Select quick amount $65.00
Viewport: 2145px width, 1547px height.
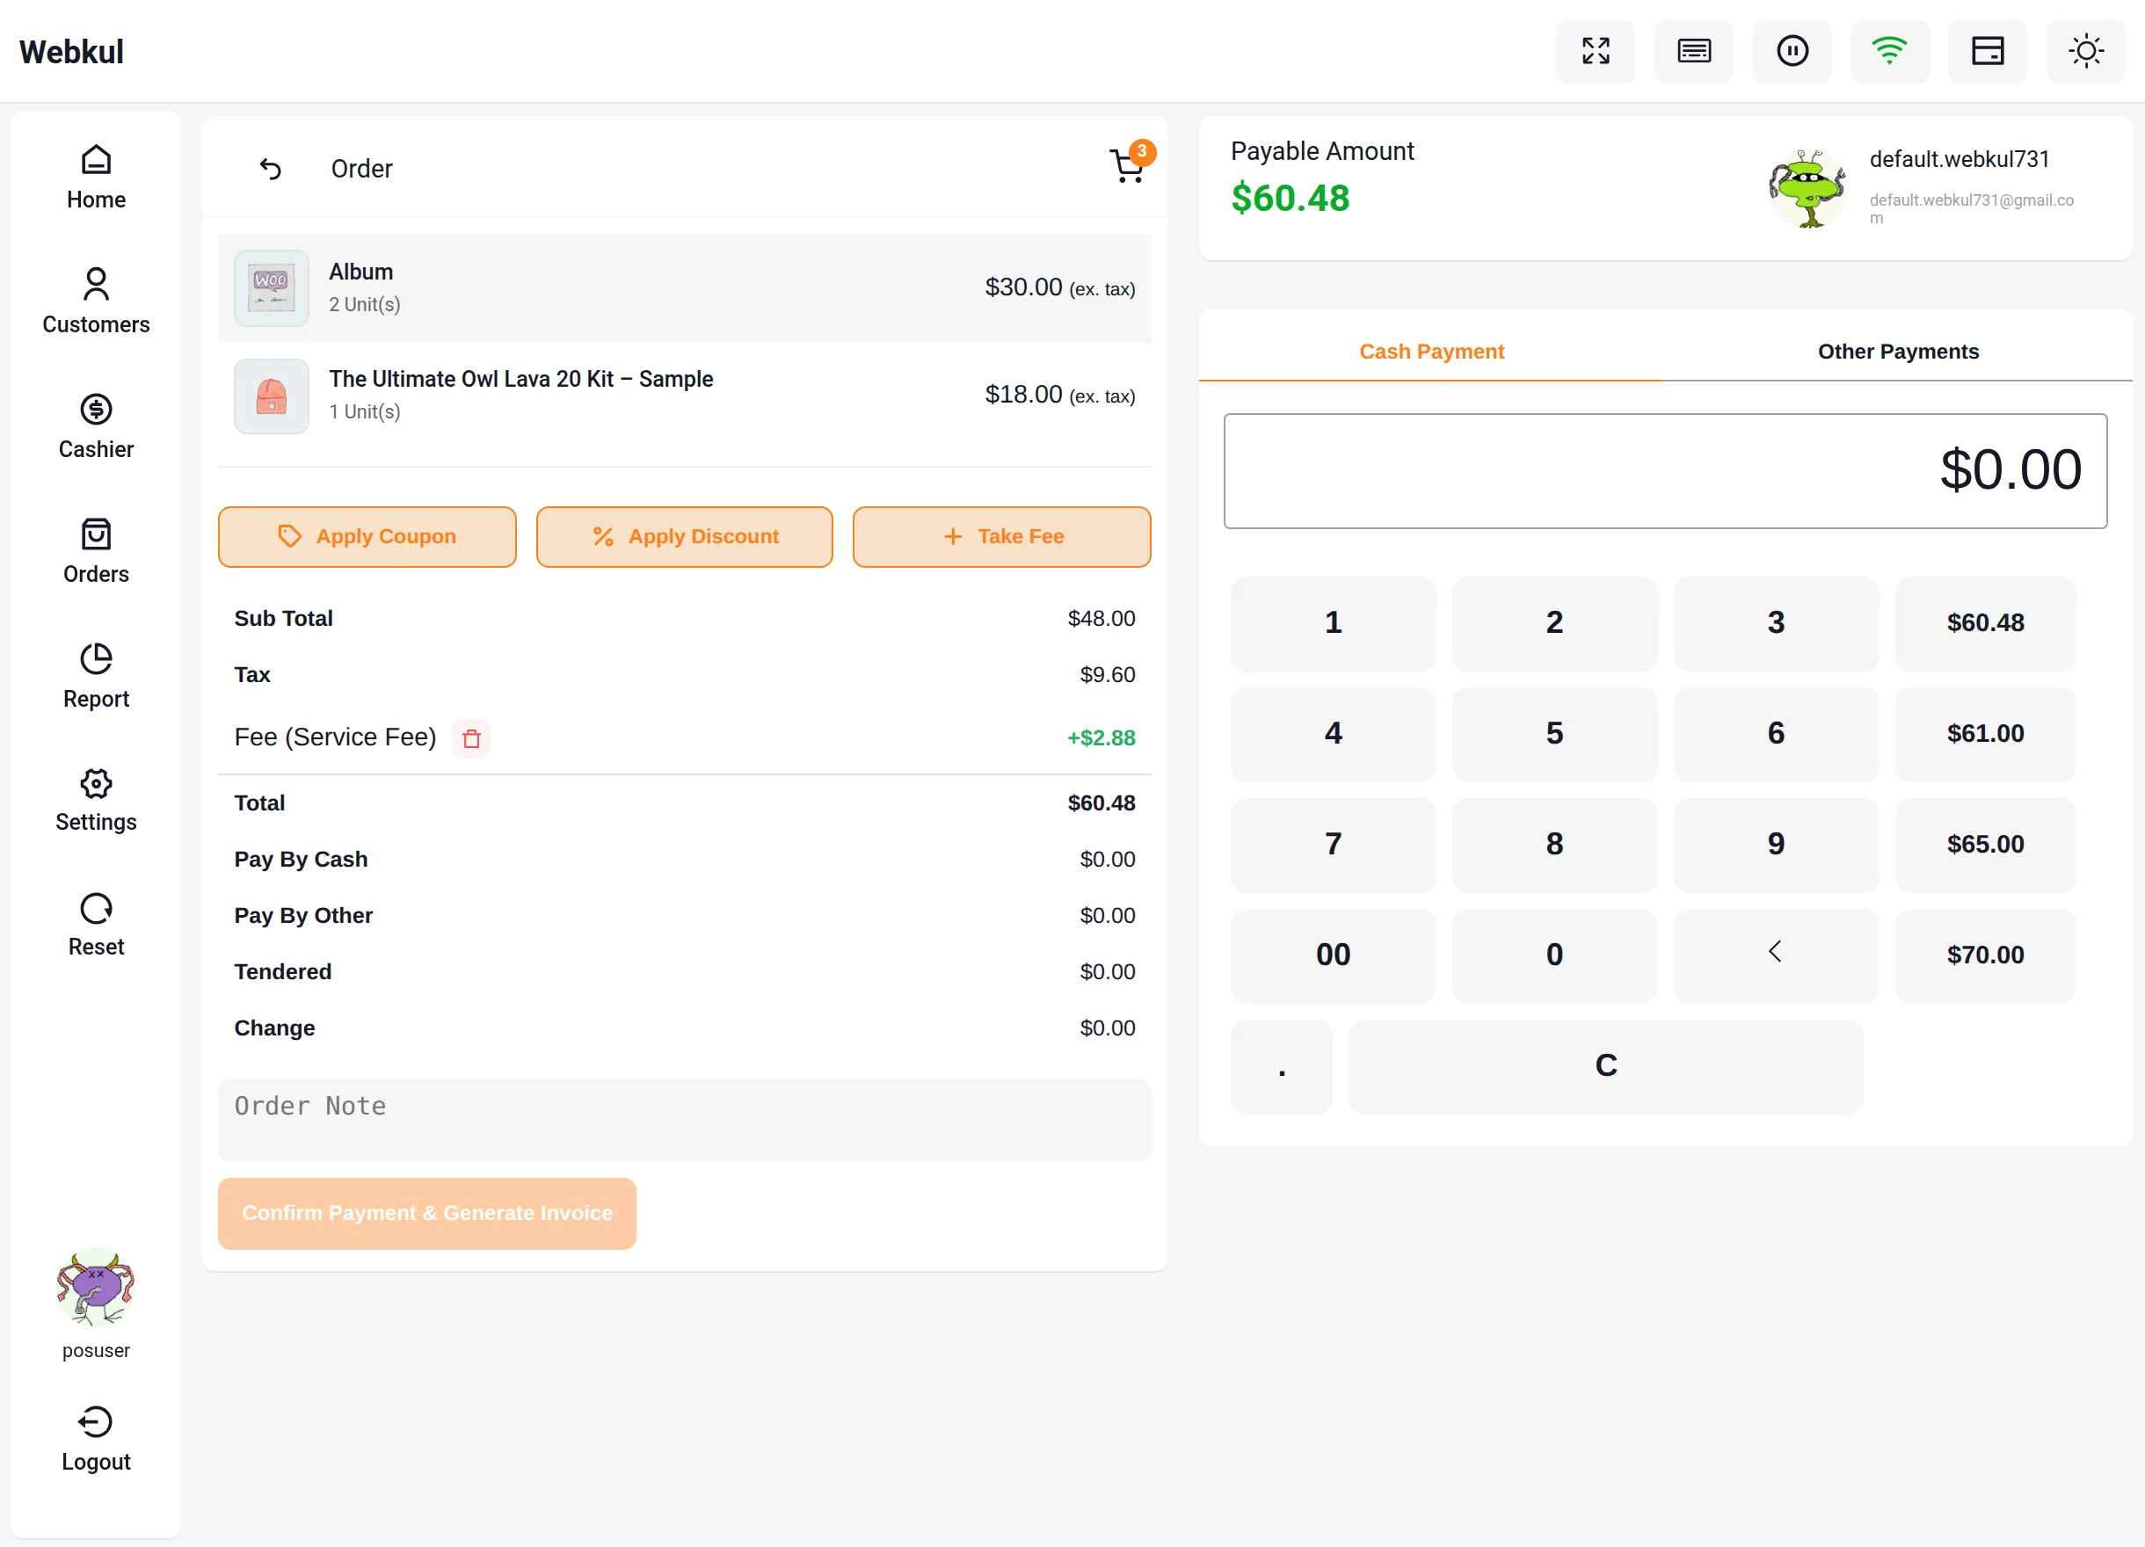tap(1985, 845)
